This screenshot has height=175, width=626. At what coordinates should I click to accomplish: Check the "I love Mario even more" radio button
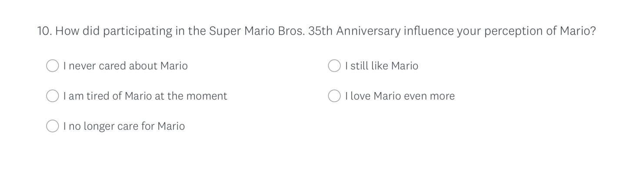click(x=334, y=96)
